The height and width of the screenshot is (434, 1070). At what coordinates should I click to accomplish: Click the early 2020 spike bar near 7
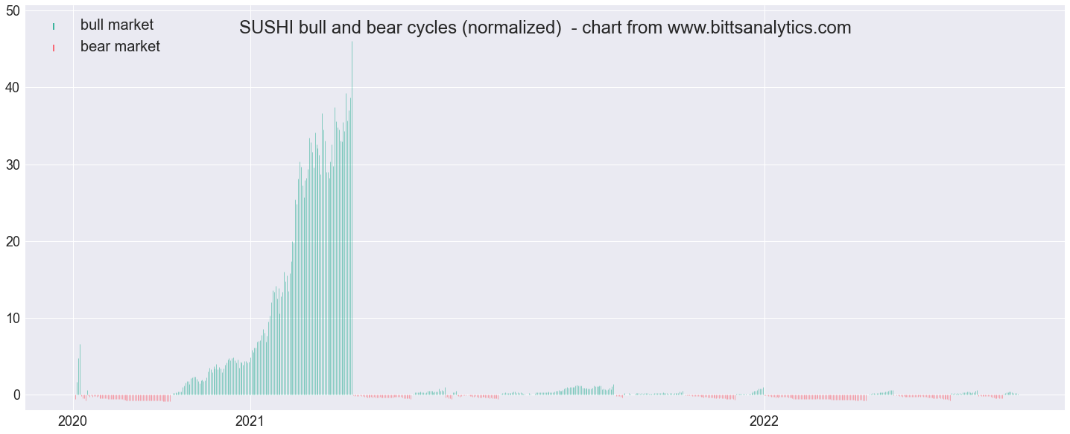pos(80,369)
